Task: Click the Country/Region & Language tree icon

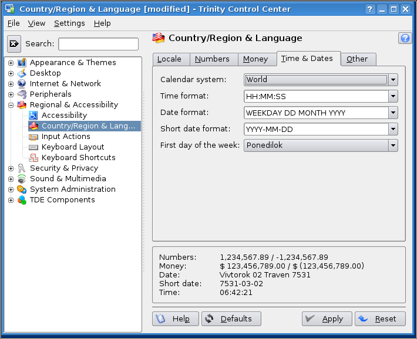Action: (x=33, y=126)
